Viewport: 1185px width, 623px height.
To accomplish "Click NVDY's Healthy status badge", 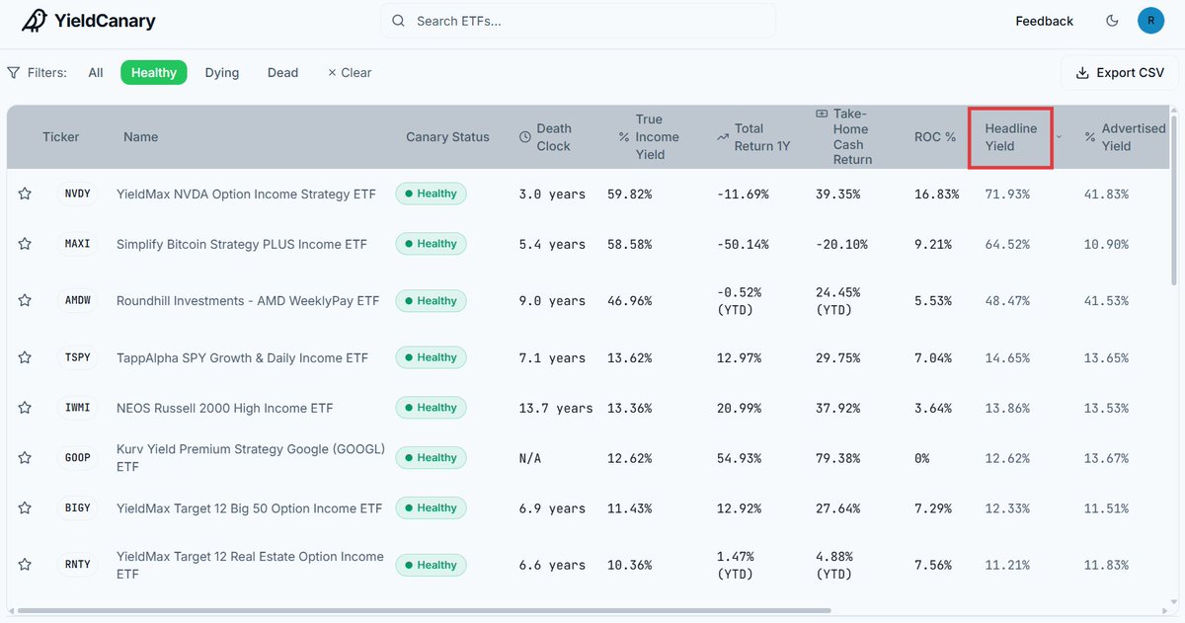I will pos(431,194).
